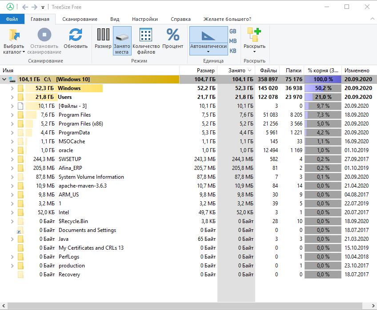Click the Select directory (Выбрать каталог) icon
The image size is (377, 310).
click(x=14, y=35)
